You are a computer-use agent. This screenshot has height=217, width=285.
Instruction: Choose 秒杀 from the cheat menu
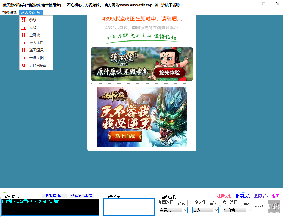(x=36, y=20)
